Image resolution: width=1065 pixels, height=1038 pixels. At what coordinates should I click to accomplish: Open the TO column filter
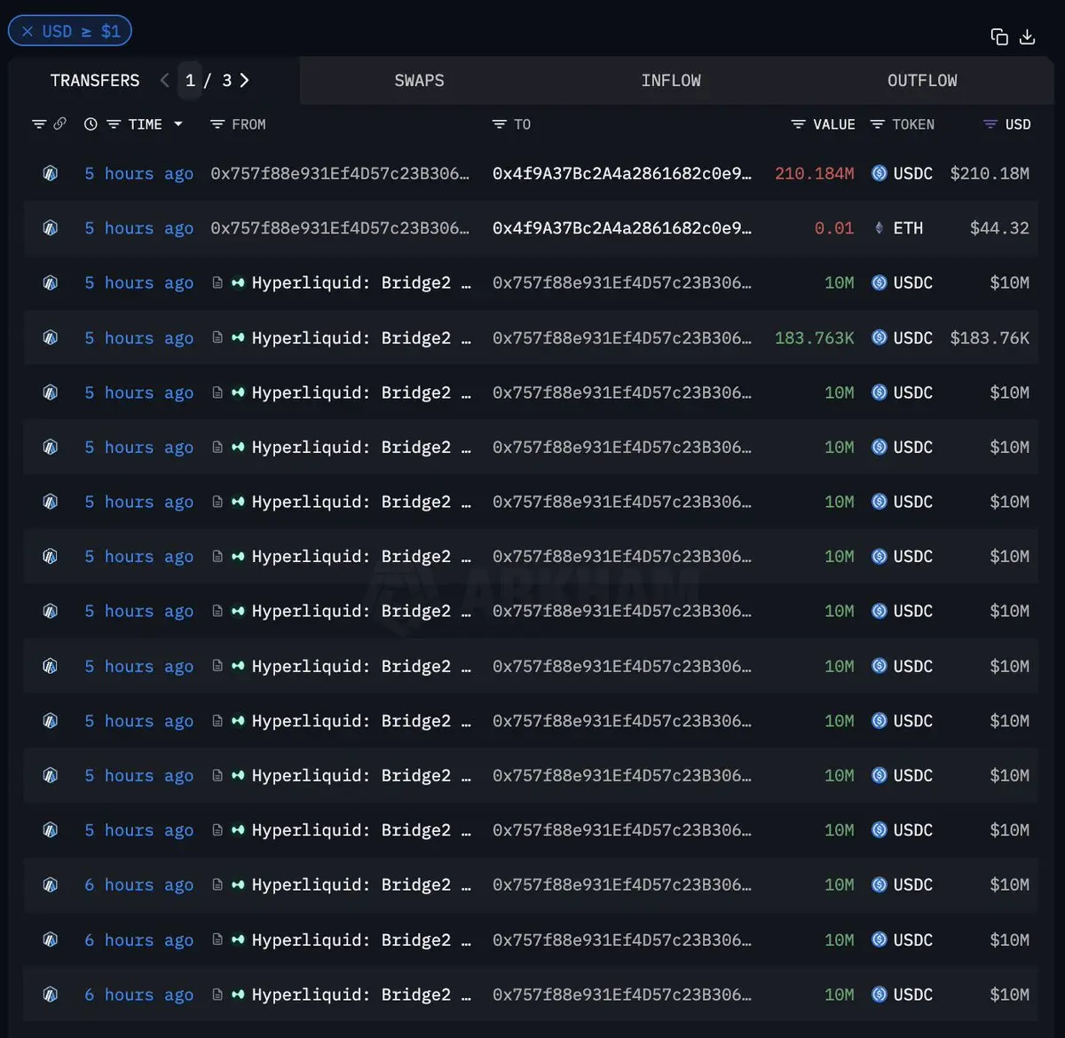point(500,124)
